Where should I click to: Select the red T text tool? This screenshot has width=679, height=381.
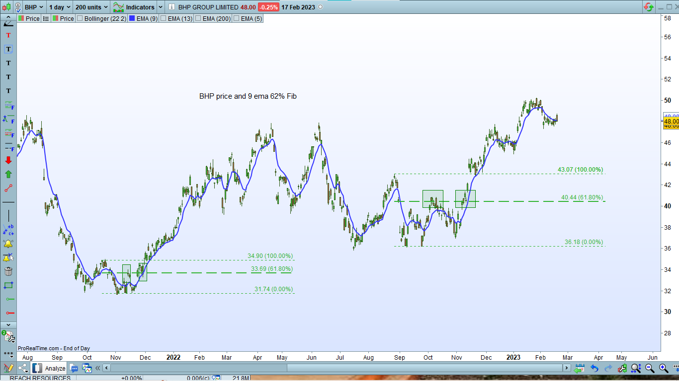[x=8, y=36]
